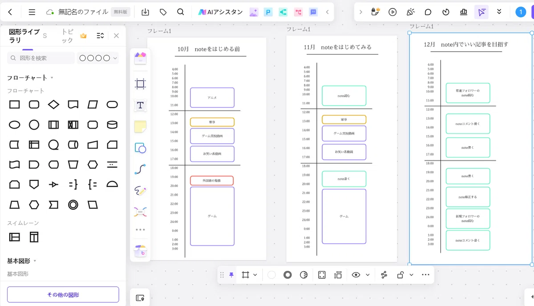Select the pen drawing tool
The height and width of the screenshot is (306, 534).
[140, 191]
